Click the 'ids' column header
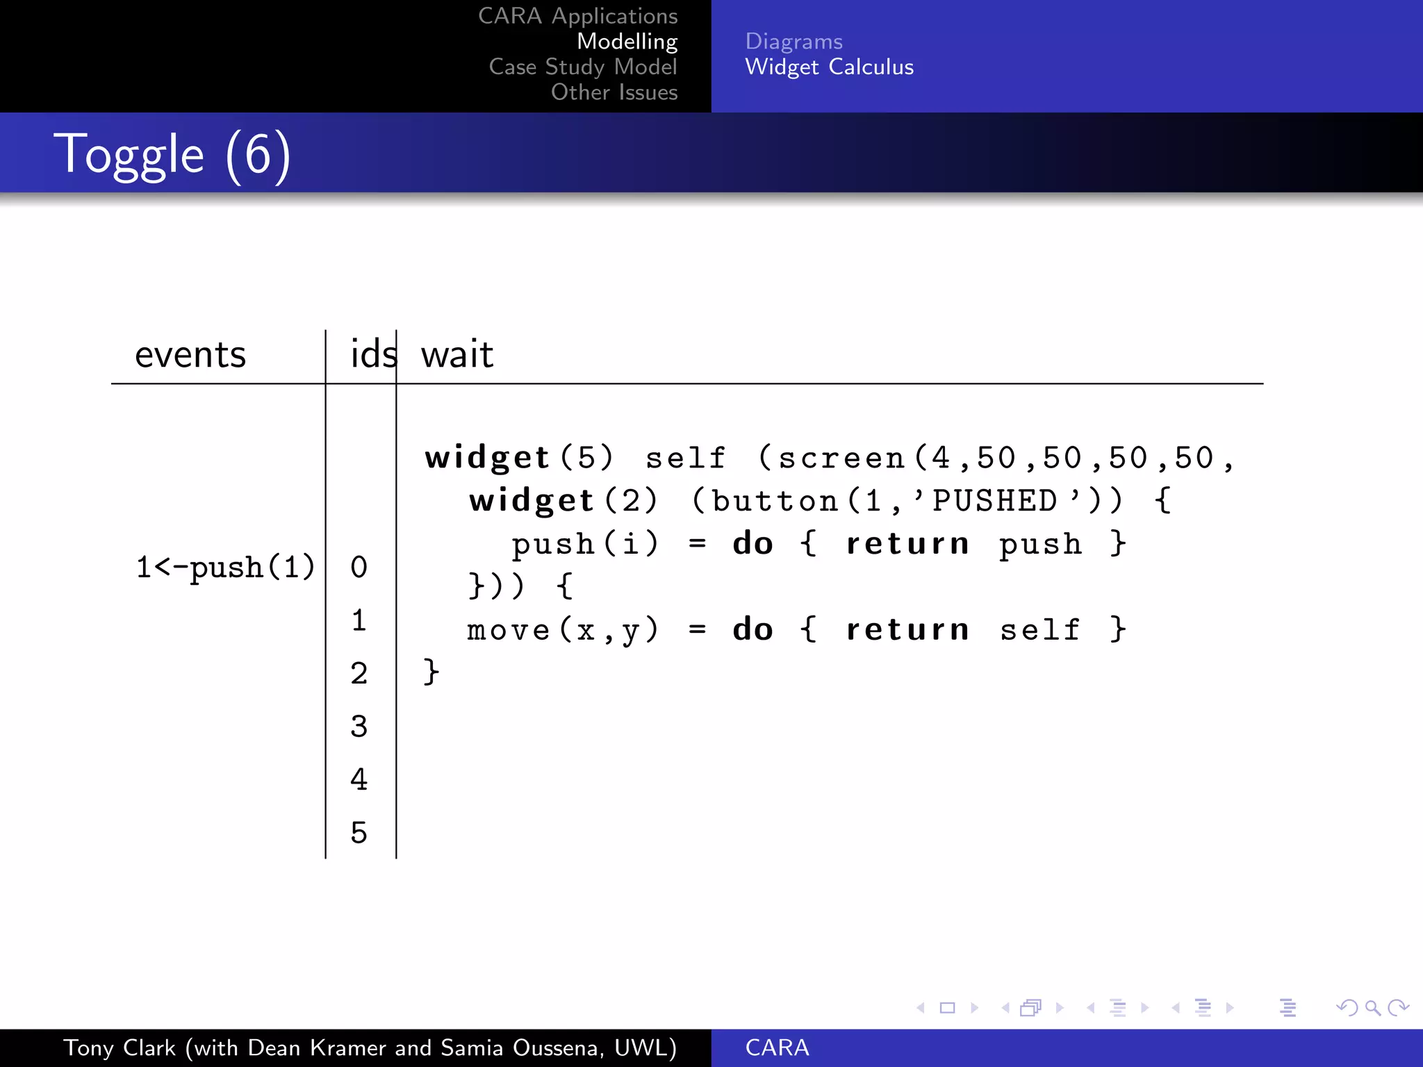Image resolution: width=1423 pixels, height=1067 pixels. point(374,354)
